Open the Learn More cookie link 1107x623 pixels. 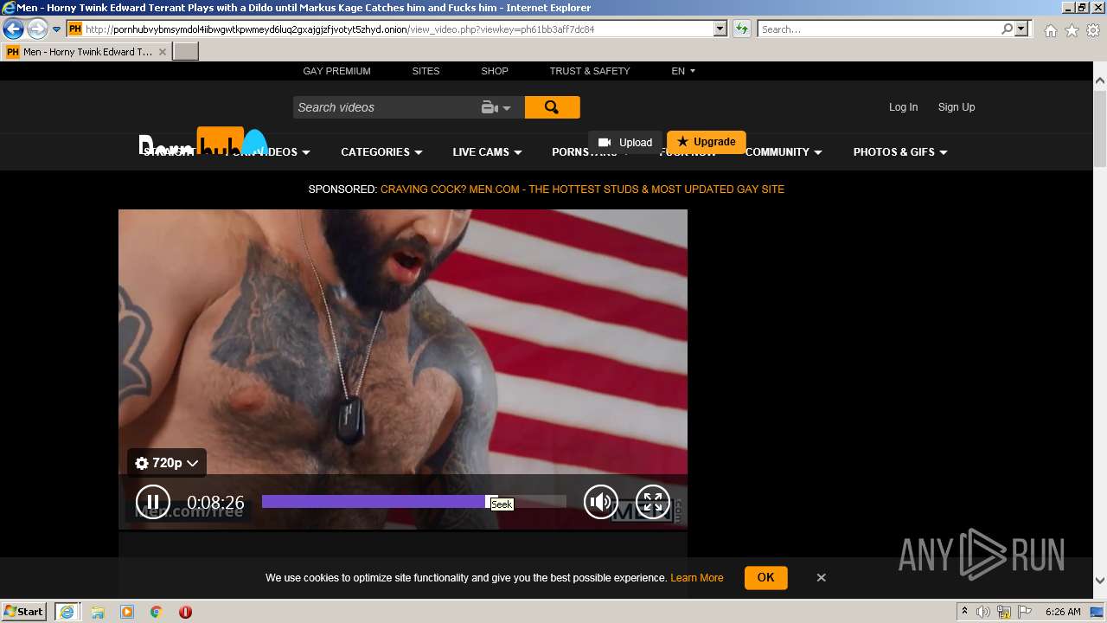(x=696, y=578)
